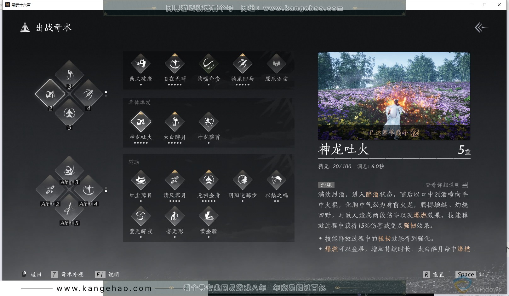The image size is (509, 296).
Task: Click the 卸下 unequip Space button
Action: [x=472, y=275]
